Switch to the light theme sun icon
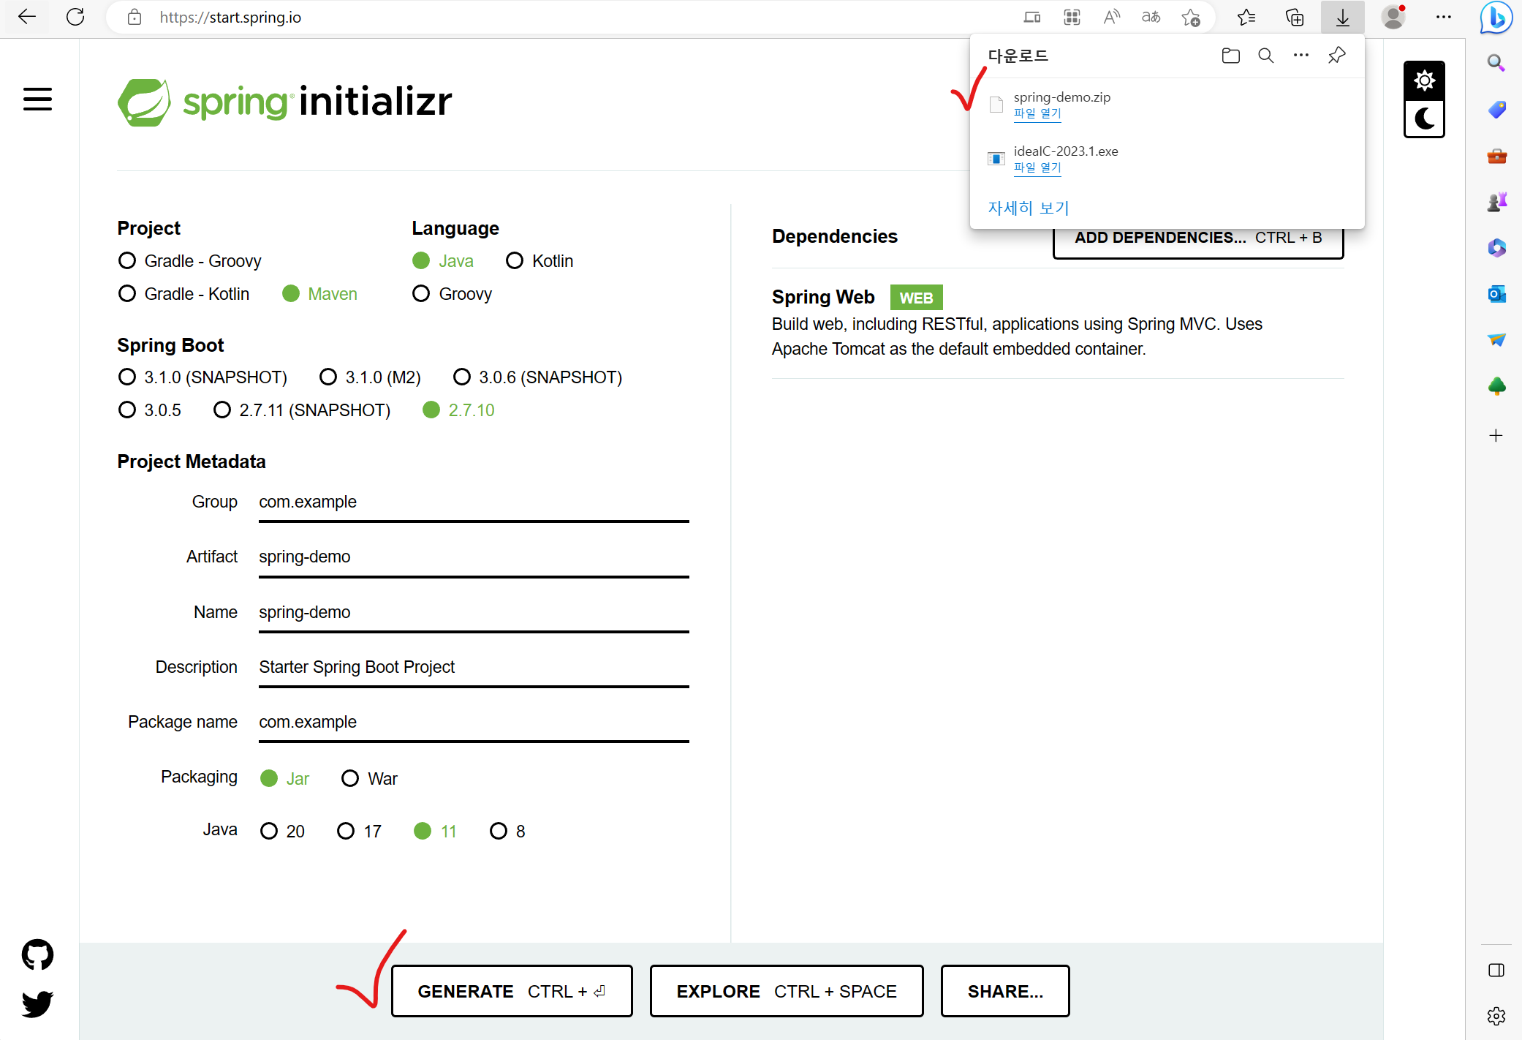The image size is (1522, 1040). click(x=1423, y=80)
